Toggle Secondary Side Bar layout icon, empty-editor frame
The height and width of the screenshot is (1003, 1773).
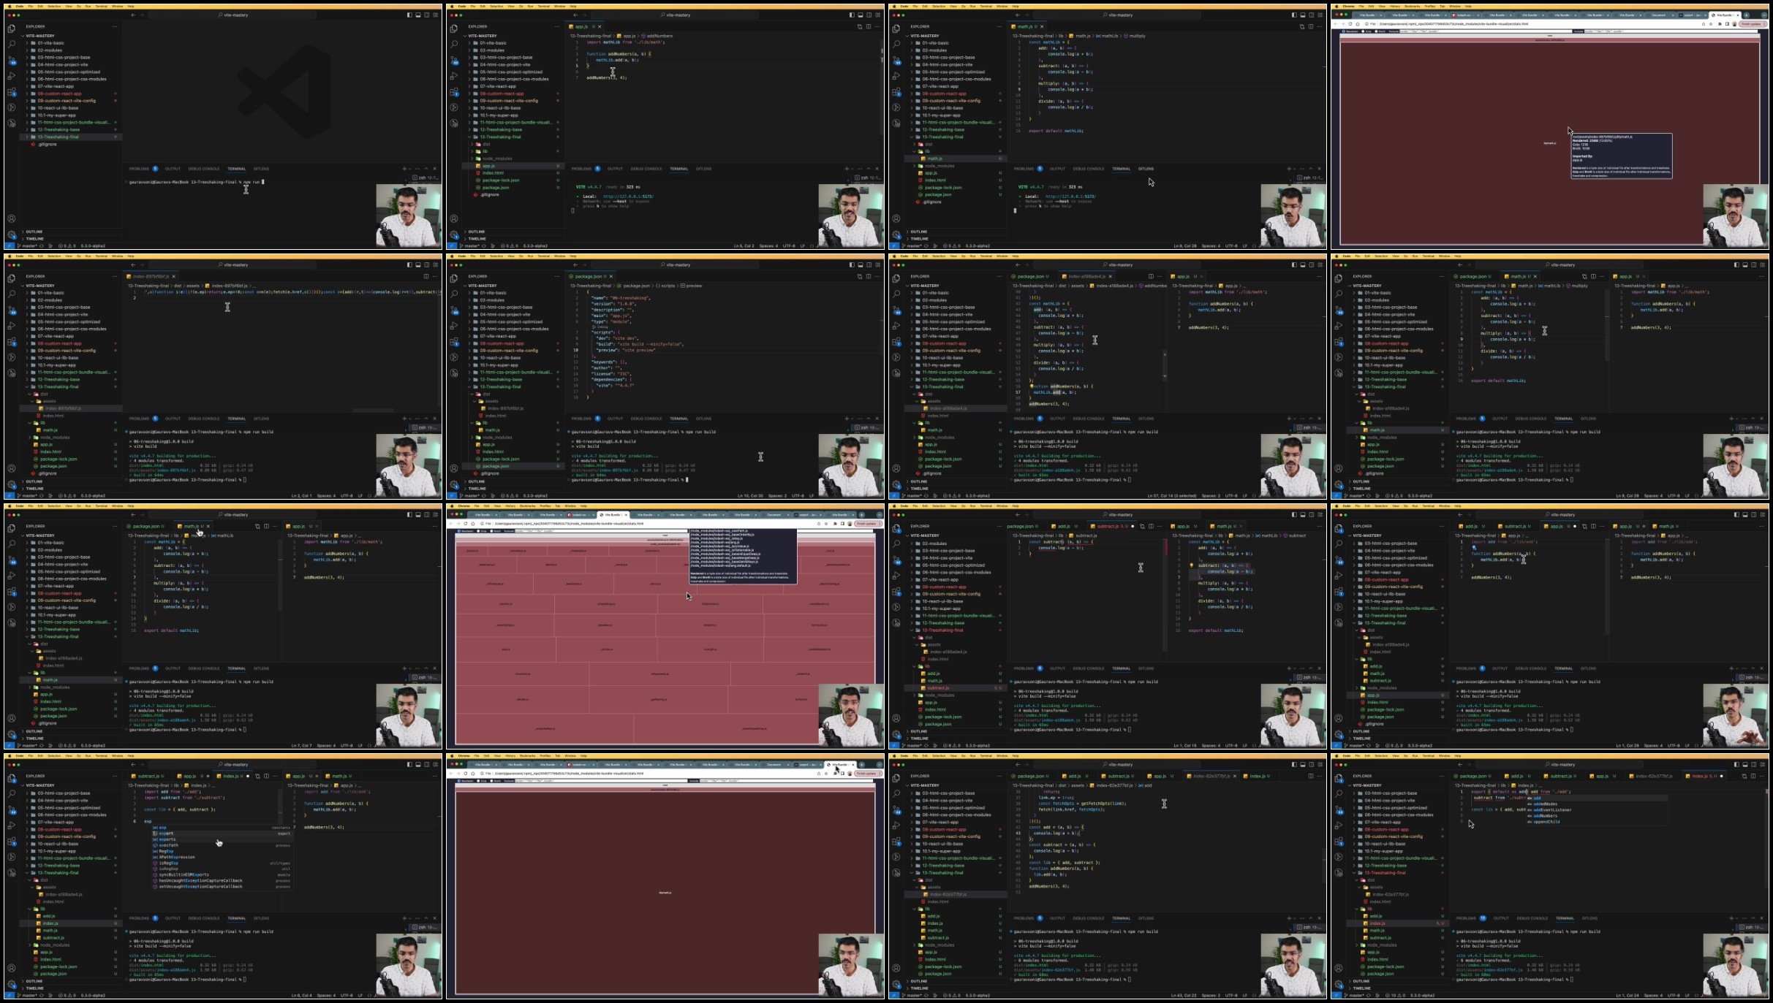pos(427,15)
